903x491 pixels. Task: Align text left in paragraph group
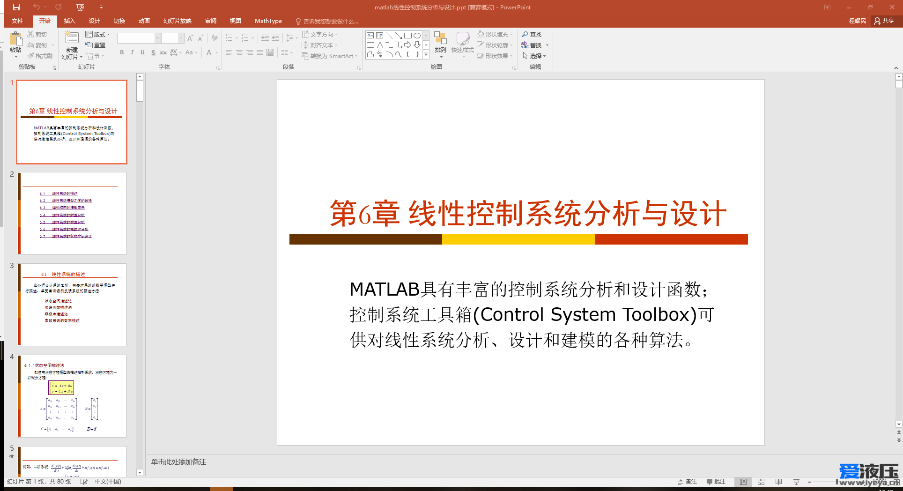click(229, 52)
